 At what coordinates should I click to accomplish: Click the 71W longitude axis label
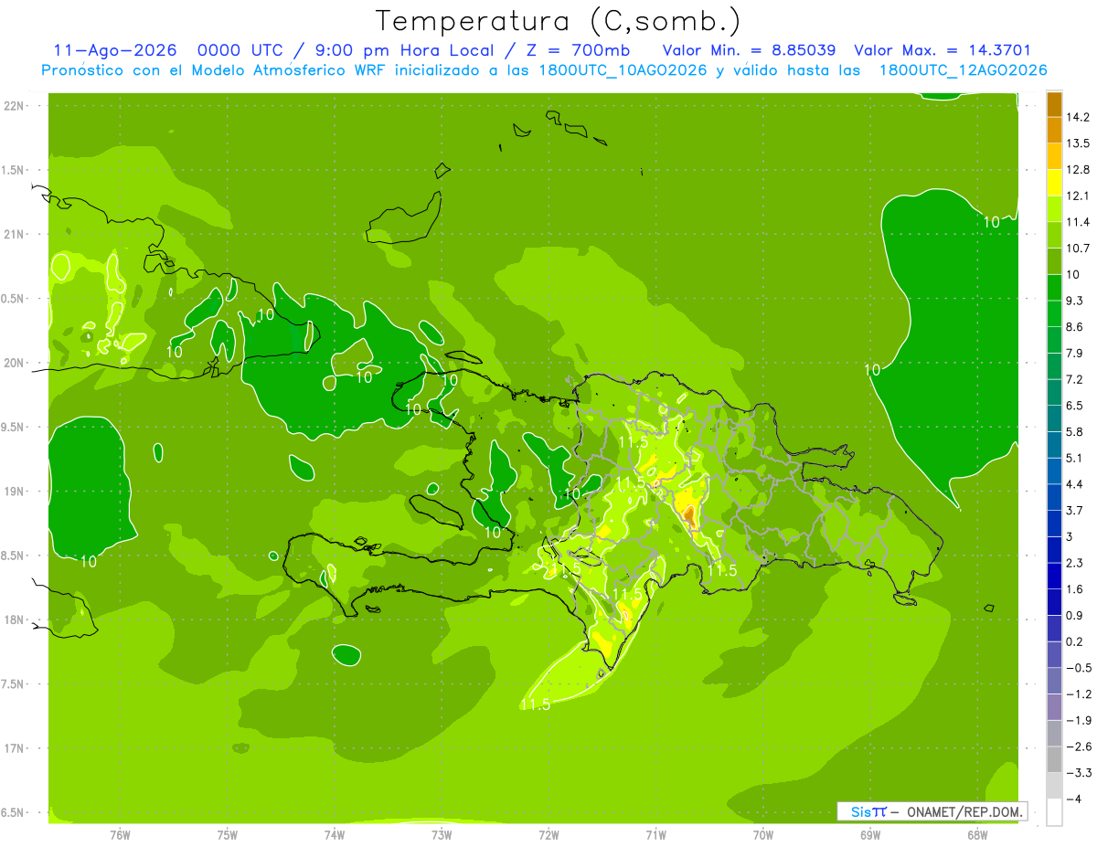(x=655, y=834)
